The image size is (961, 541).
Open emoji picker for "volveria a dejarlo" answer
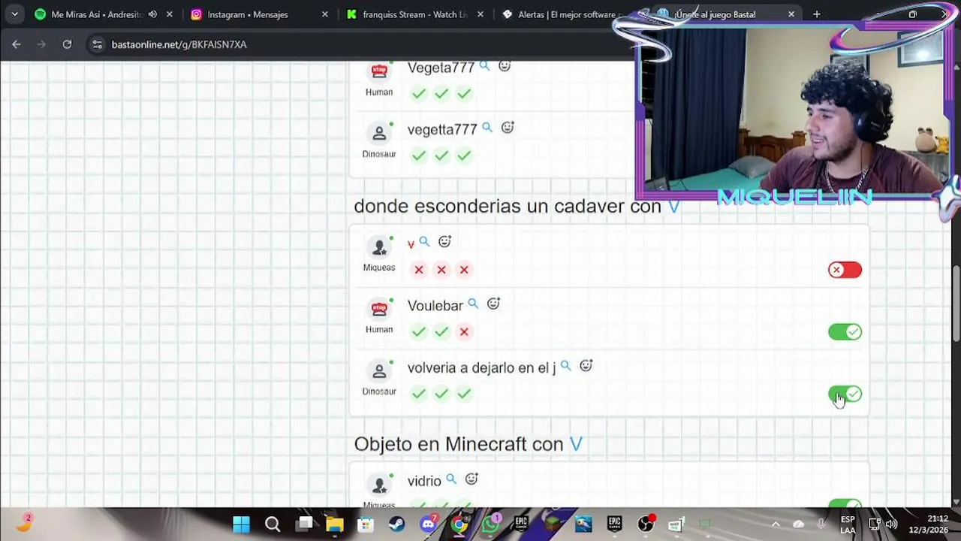(x=586, y=365)
